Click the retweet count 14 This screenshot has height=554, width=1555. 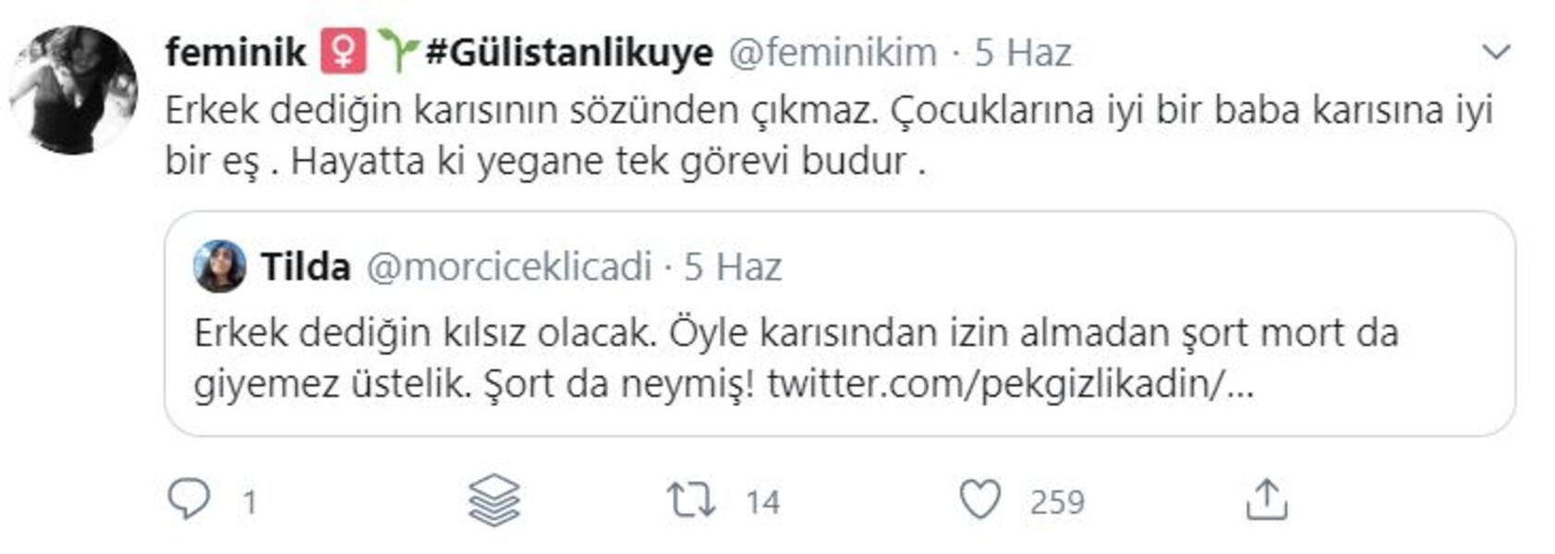(x=762, y=501)
